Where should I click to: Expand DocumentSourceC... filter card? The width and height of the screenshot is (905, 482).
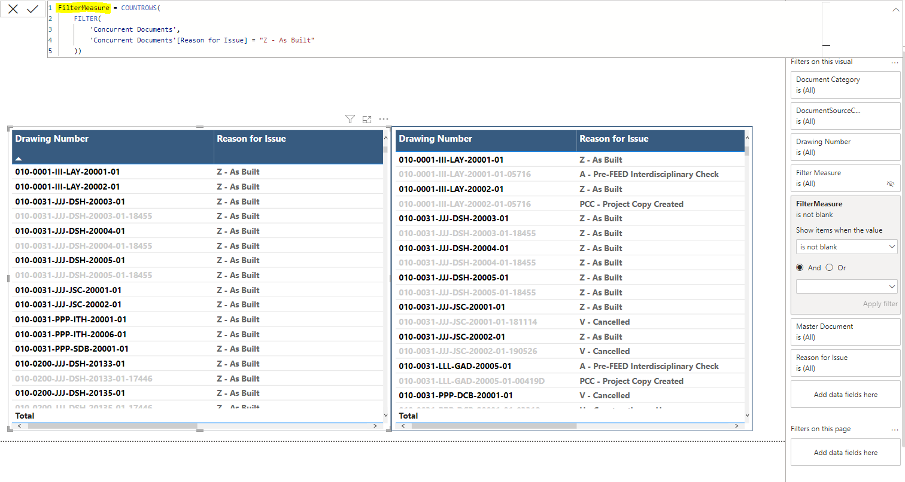pos(845,116)
